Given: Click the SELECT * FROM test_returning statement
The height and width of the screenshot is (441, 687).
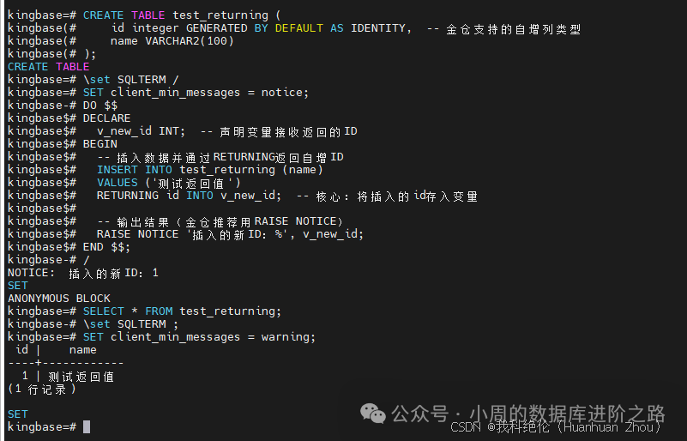Looking at the screenshot, I should click(x=182, y=311).
